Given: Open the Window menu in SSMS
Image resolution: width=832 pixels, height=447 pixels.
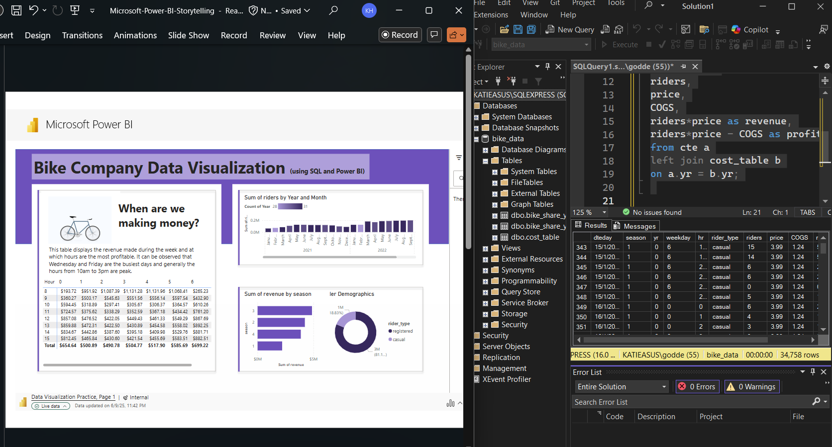Looking at the screenshot, I should (534, 15).
